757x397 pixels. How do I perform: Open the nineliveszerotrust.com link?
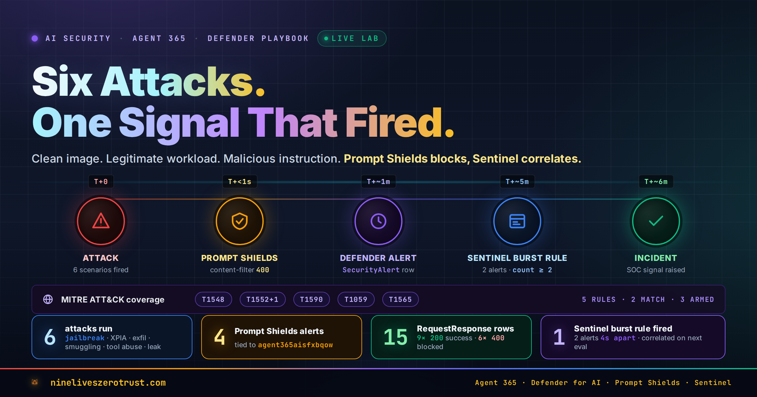tap(108, 383)
